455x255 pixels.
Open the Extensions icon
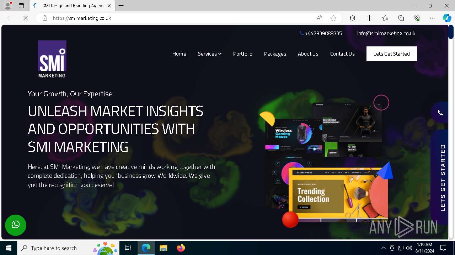tap(352, 18)
